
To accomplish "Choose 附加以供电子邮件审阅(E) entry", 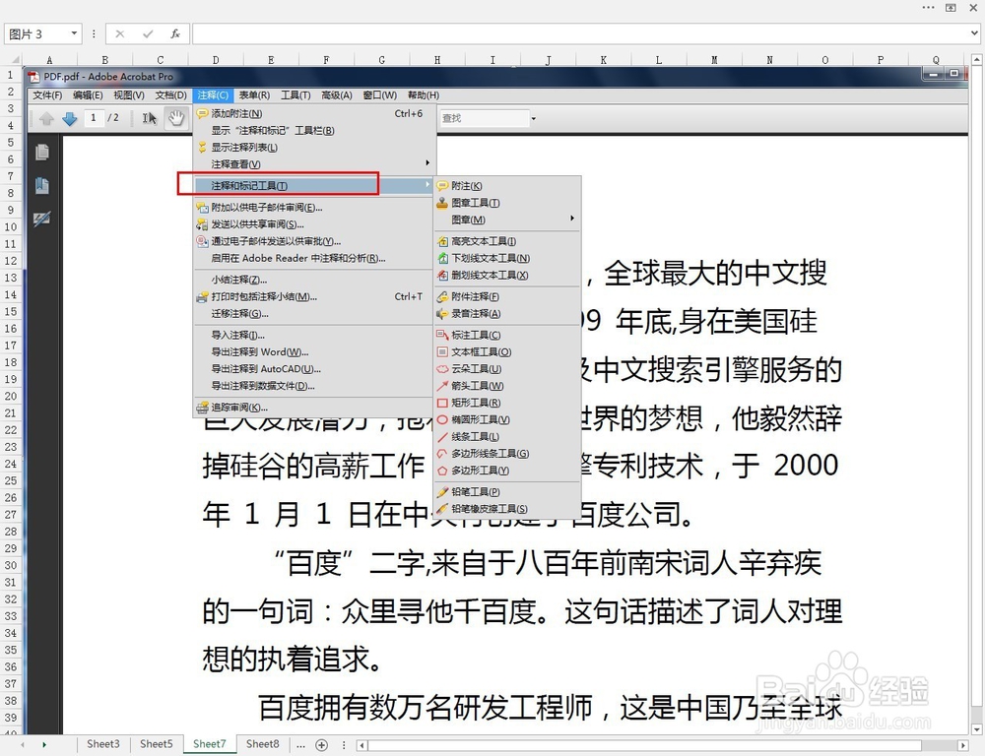I will click(313, 207).
